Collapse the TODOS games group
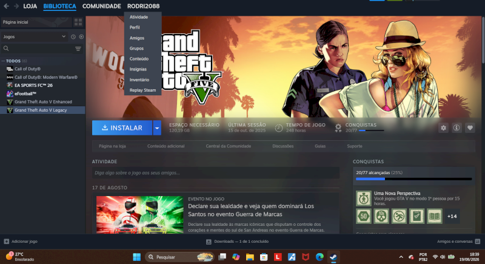 click(x=3, y=61)
